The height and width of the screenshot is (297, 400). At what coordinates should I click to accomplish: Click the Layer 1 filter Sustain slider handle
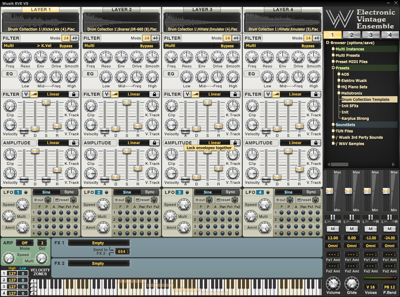(x=46, y=102)
